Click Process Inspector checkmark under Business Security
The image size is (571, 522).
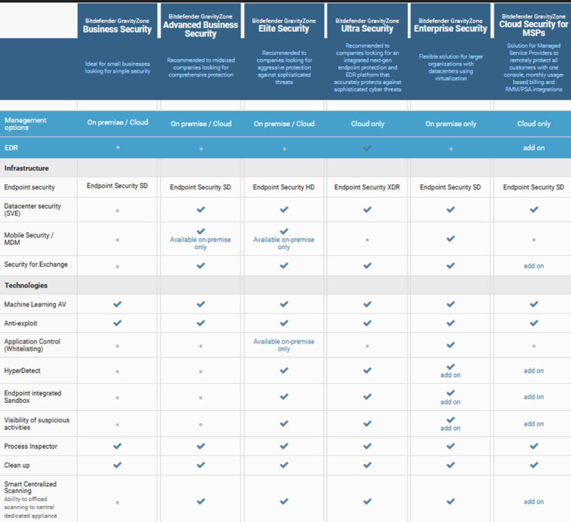coord(117,446)
